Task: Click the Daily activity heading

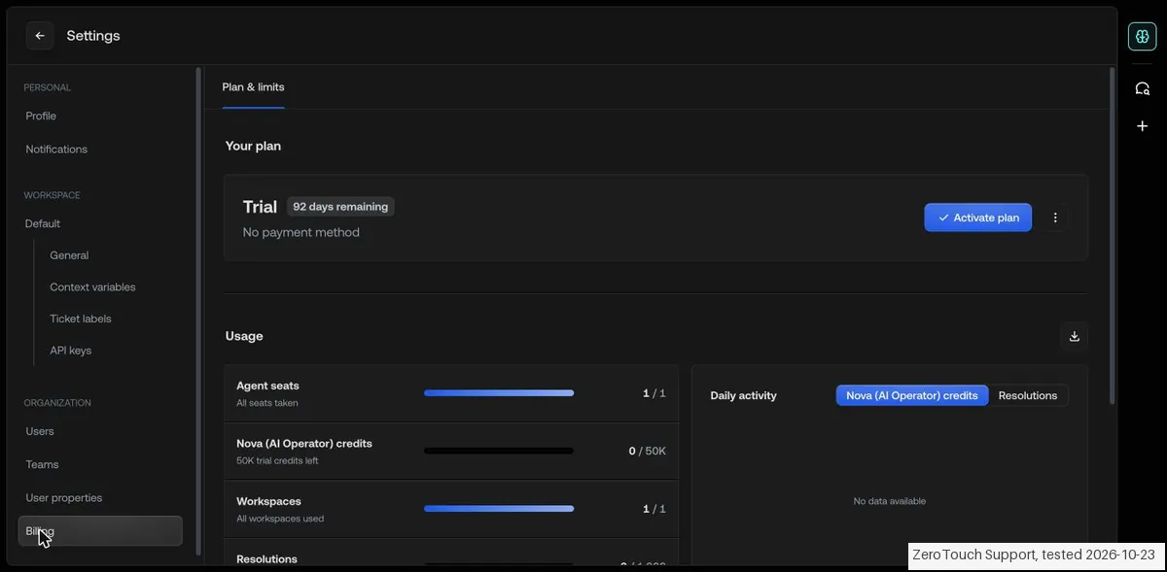Action: click(743, 395)
